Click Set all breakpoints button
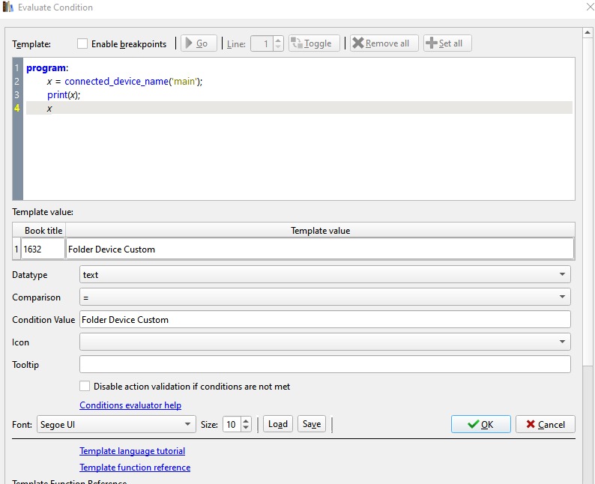 tap(447, 43)
